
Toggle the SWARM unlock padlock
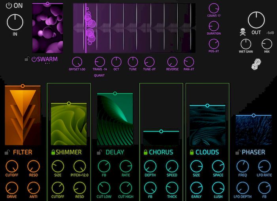(x=27, y=59)
